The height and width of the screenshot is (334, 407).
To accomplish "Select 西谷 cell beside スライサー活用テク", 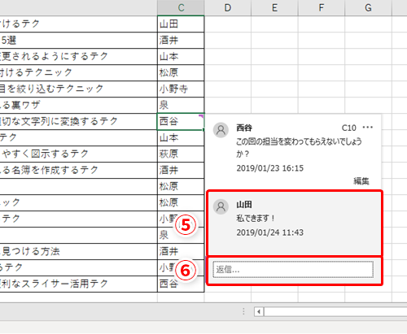I will point(181,284).
